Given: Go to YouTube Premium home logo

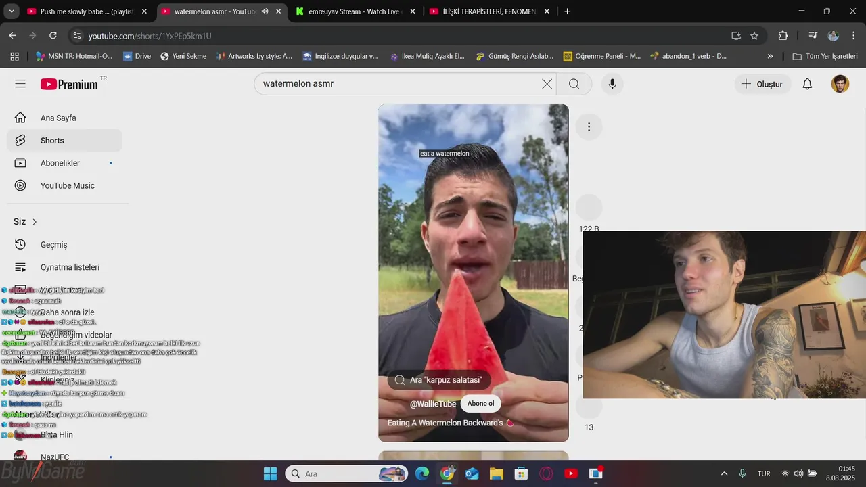Looking at the screenshot, I should 69,84.
